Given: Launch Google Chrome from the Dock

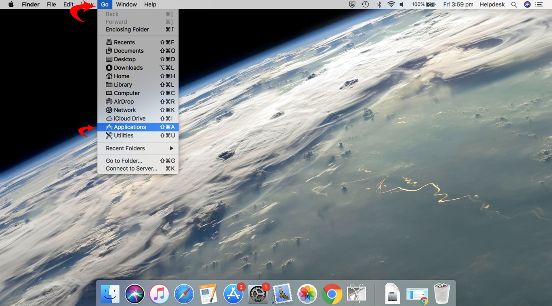Looking at the screenshot, I should click(332, 294).
